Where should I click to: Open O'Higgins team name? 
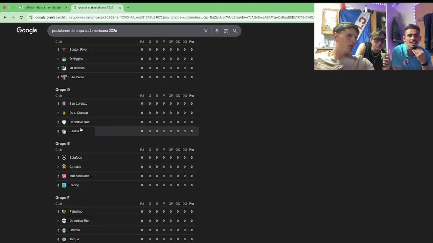click(76, 59)
